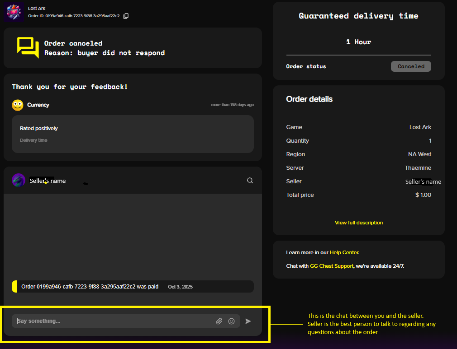Click the Lost Ark game thumbnail

pos(14,12)
